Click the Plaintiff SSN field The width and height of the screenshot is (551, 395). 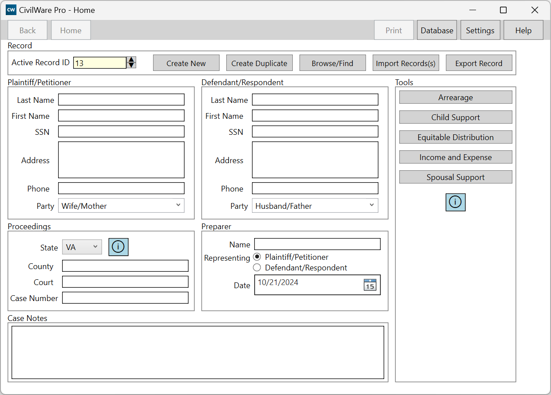click(x=121, y=132)
